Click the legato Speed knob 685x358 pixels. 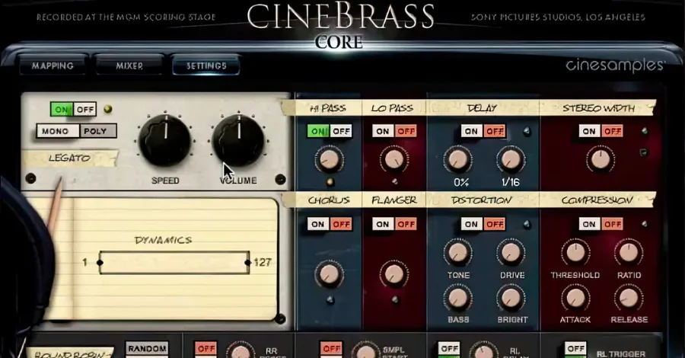tap(165, 140)
